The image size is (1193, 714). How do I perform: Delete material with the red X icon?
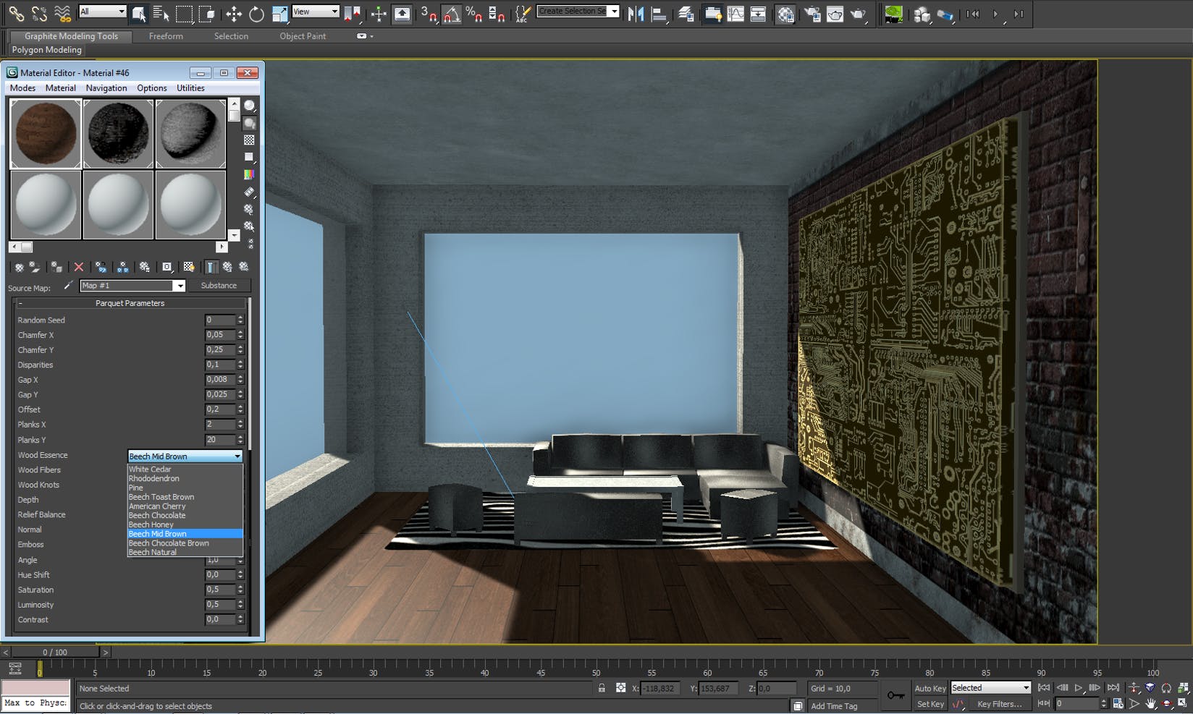[x=78, y=267]
